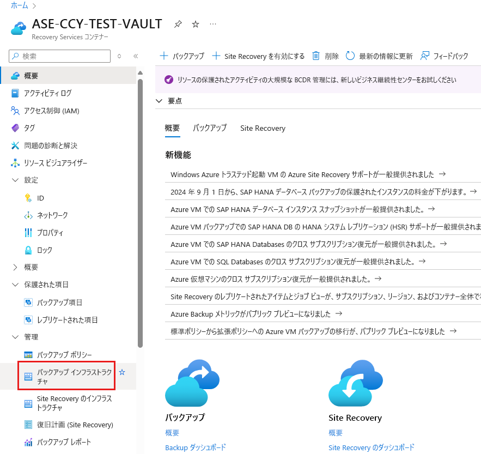Image resolution: width=481 pixels, height=454 pixels.
Task: Open Site Recovery のインフラストラクチャ item
Action: click(x=68, y=403)
